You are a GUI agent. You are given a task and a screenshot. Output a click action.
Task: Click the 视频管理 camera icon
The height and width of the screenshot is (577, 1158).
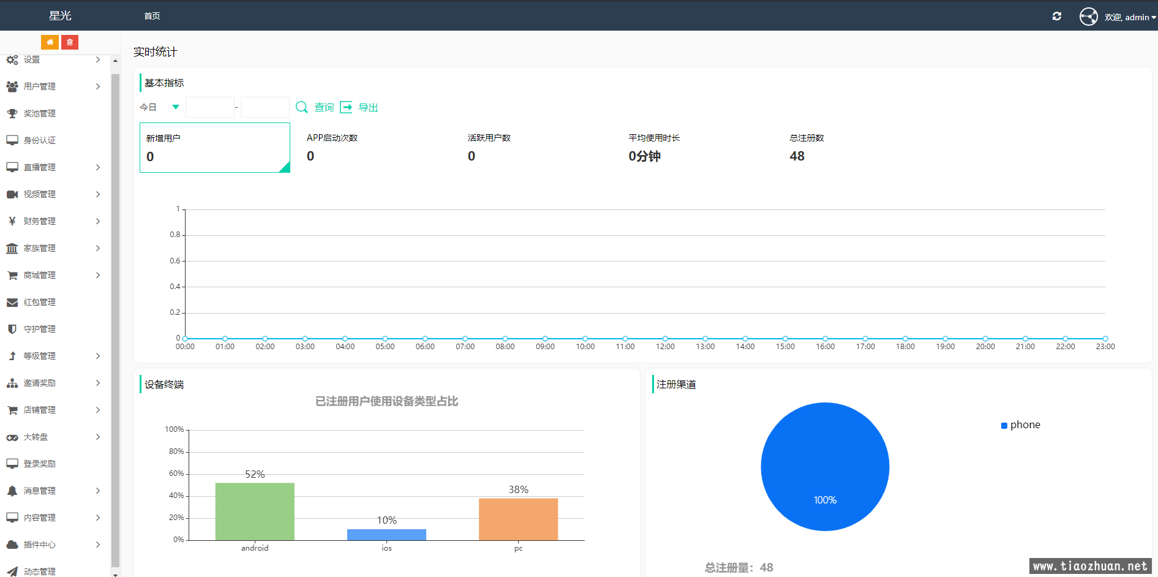click(12, 194)
